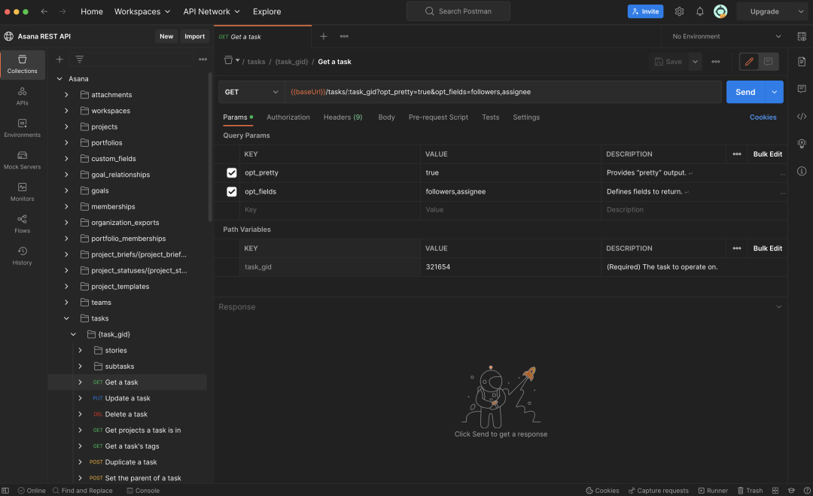This screenshot has height=496, width=813.
Task: Click the Send button
Action: (745, 91)
